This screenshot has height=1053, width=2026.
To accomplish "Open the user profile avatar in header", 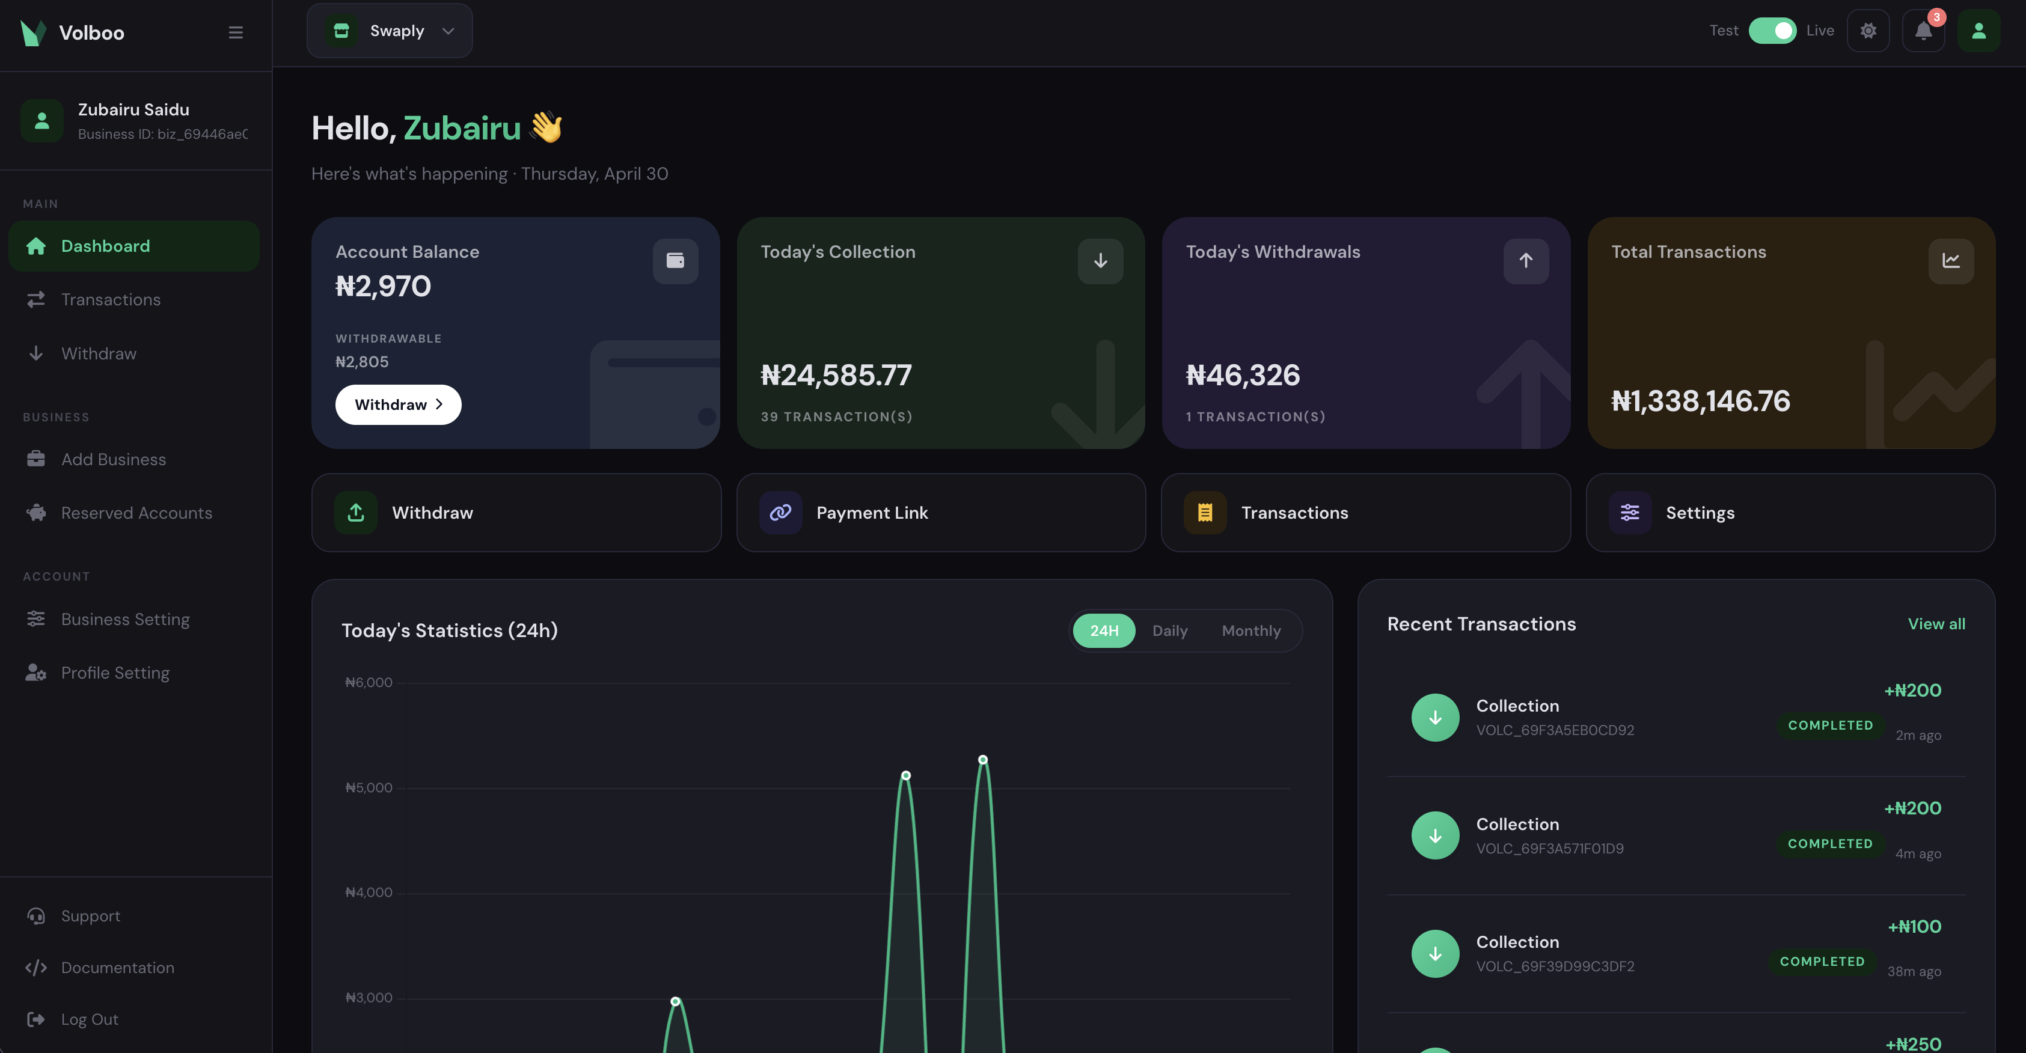I will (x=1979, y=31).
